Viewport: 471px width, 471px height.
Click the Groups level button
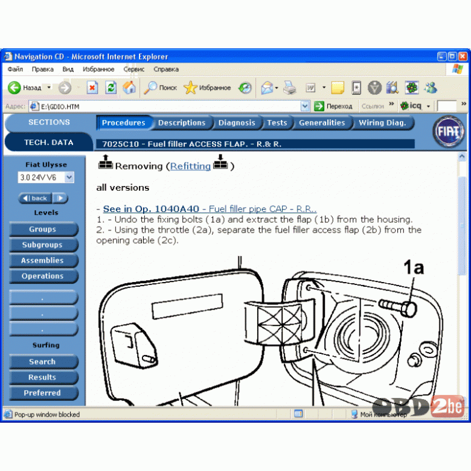(x=43, y=229)
